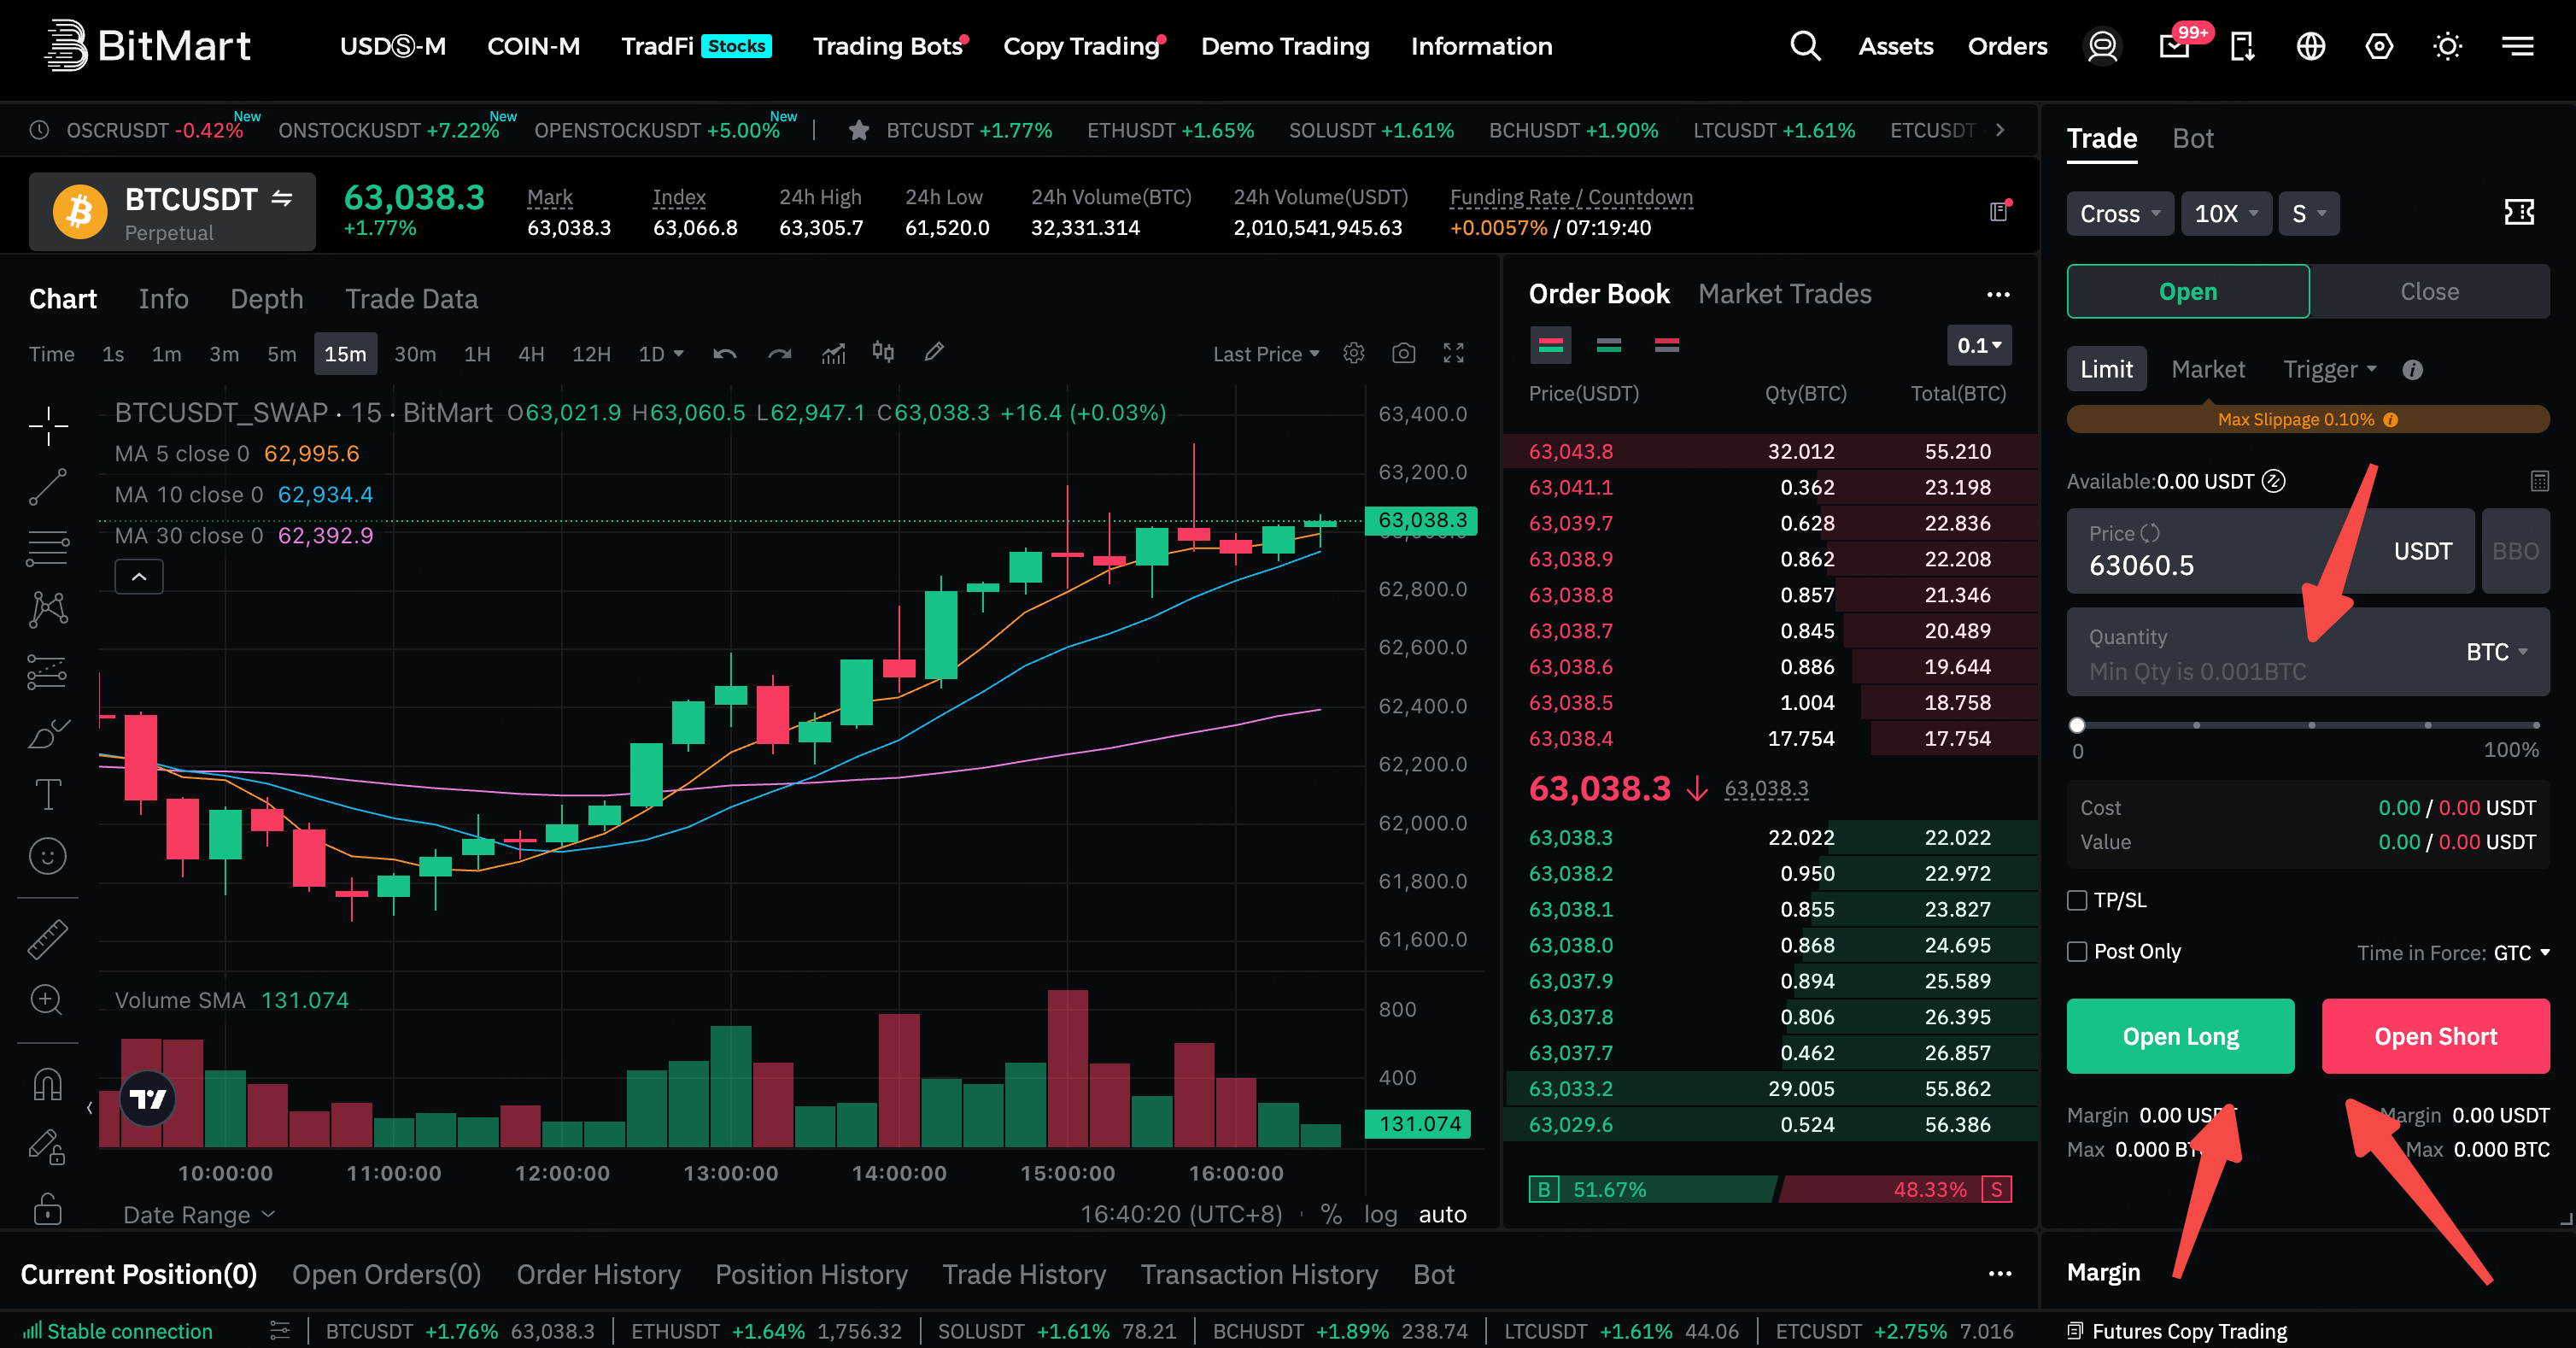Click the Open Long button
The height and width of the screenshot is (1348, 2576).
click(2181, 1037)
